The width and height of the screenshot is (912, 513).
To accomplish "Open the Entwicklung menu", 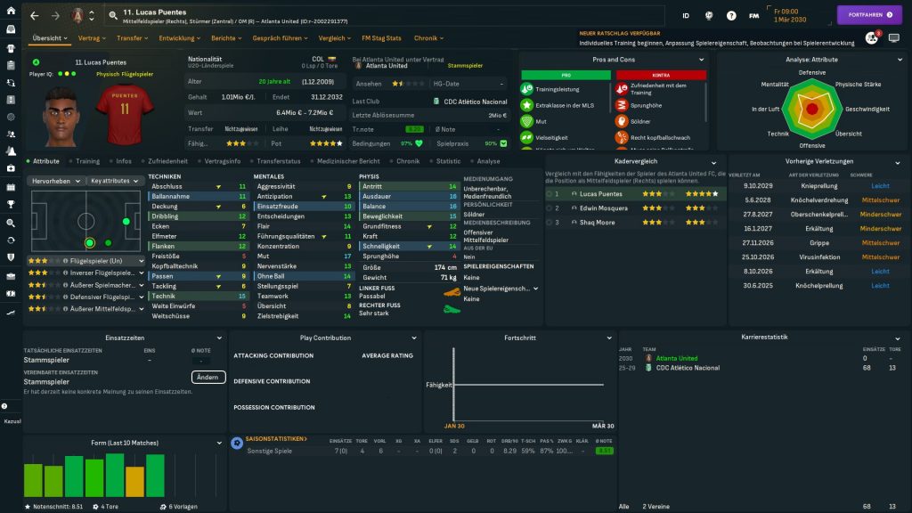I will (x=181, y=38).
